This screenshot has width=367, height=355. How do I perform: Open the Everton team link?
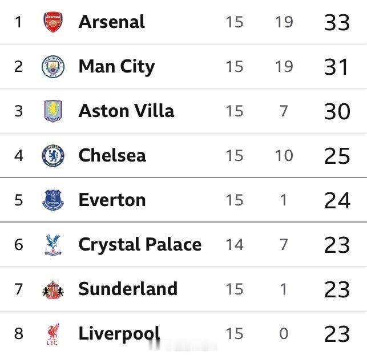tap(112, 200)
